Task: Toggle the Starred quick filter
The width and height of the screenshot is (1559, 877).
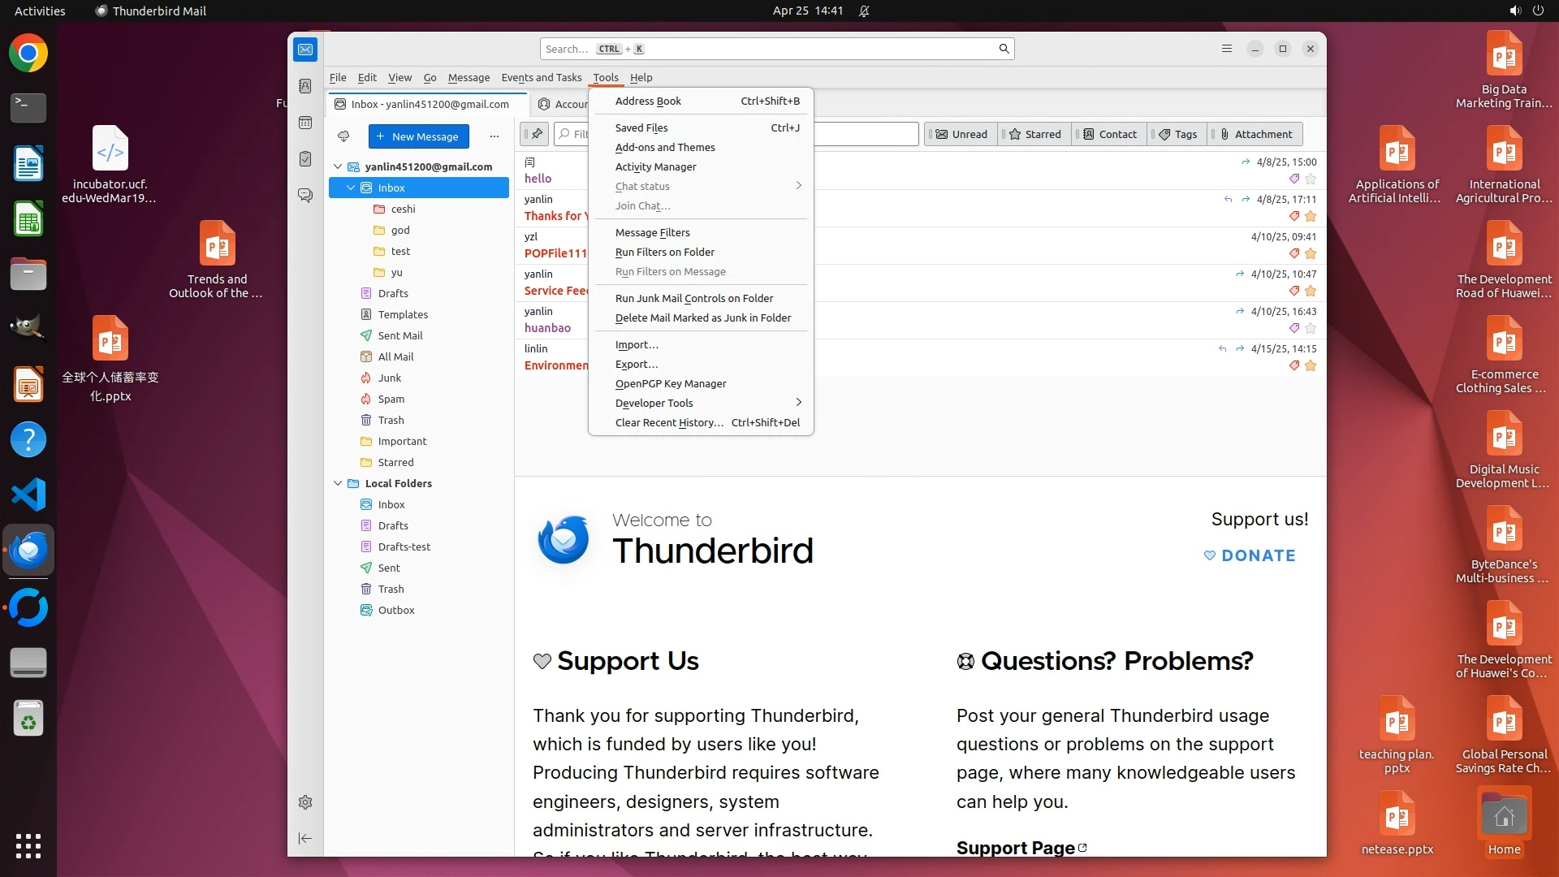Action: [1034, 134]
